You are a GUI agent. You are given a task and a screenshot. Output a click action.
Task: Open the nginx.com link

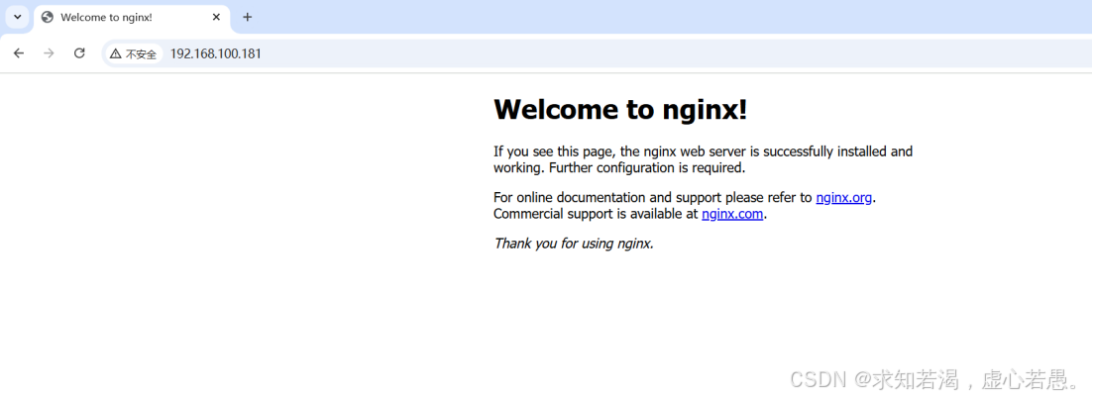[x=732, y=215]
